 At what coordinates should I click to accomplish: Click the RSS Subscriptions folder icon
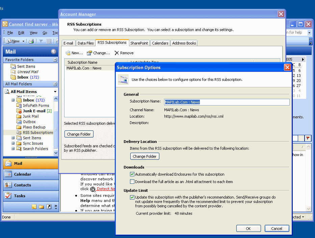[x=19, y=132]
